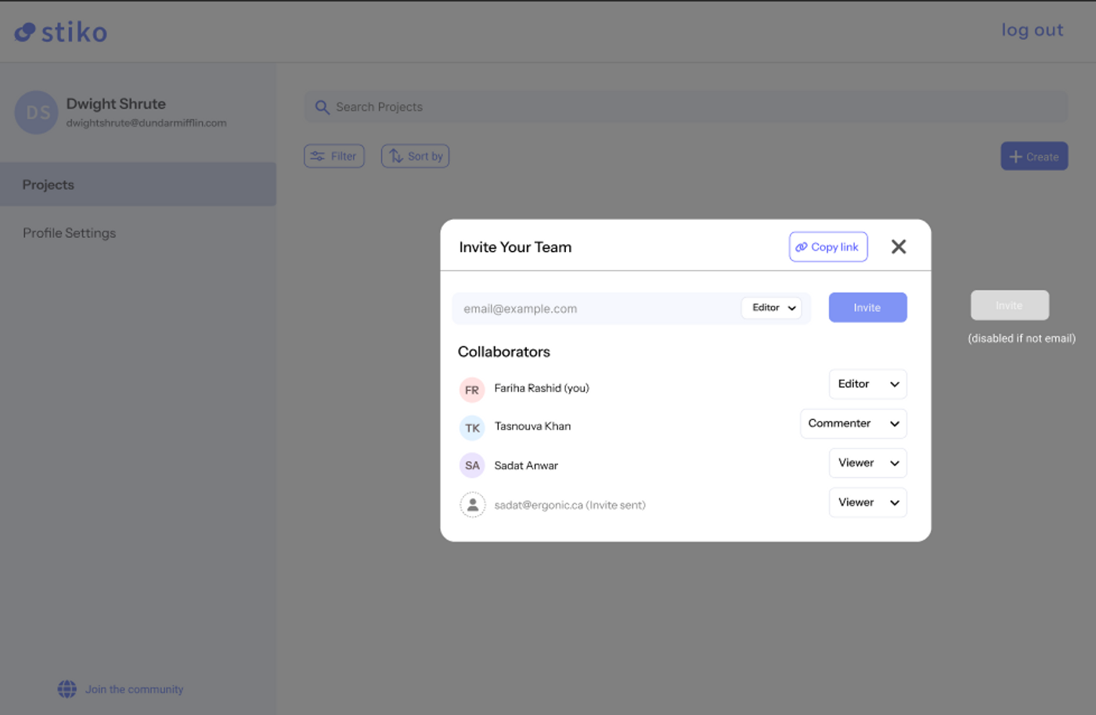Select Projects in the sidebar
Screen dimensions: 1096x715
(x=138, y=185)
